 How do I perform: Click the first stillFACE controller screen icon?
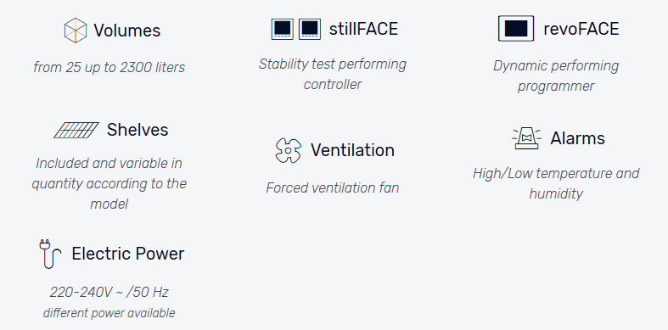point(282,30)
